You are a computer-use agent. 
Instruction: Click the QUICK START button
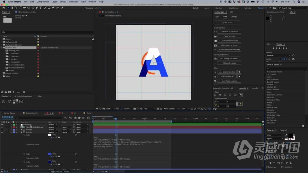point(227,22)
